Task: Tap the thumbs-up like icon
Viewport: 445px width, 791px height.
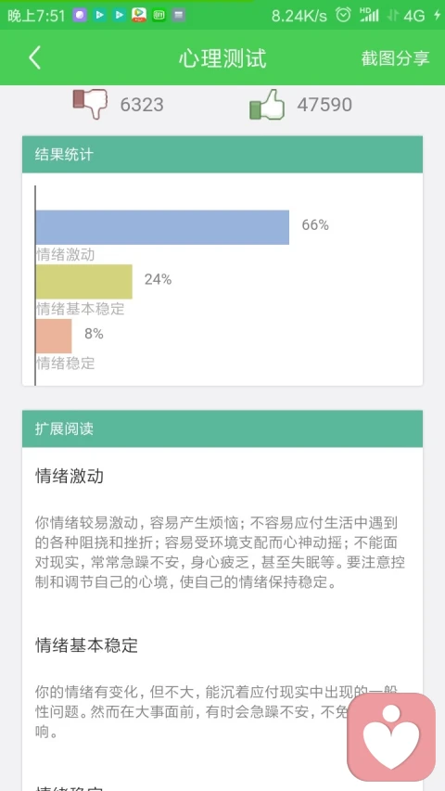Action: pyautogui.click(x=267, y=105)
